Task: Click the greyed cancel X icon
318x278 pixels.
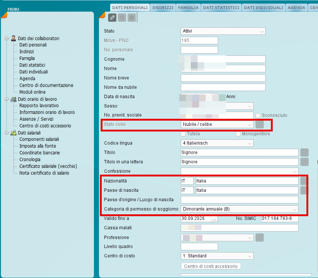Action: point(132,18)
